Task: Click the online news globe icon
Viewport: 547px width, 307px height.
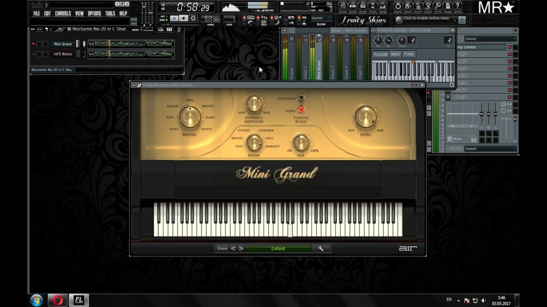Action: [x=399, y=20]
